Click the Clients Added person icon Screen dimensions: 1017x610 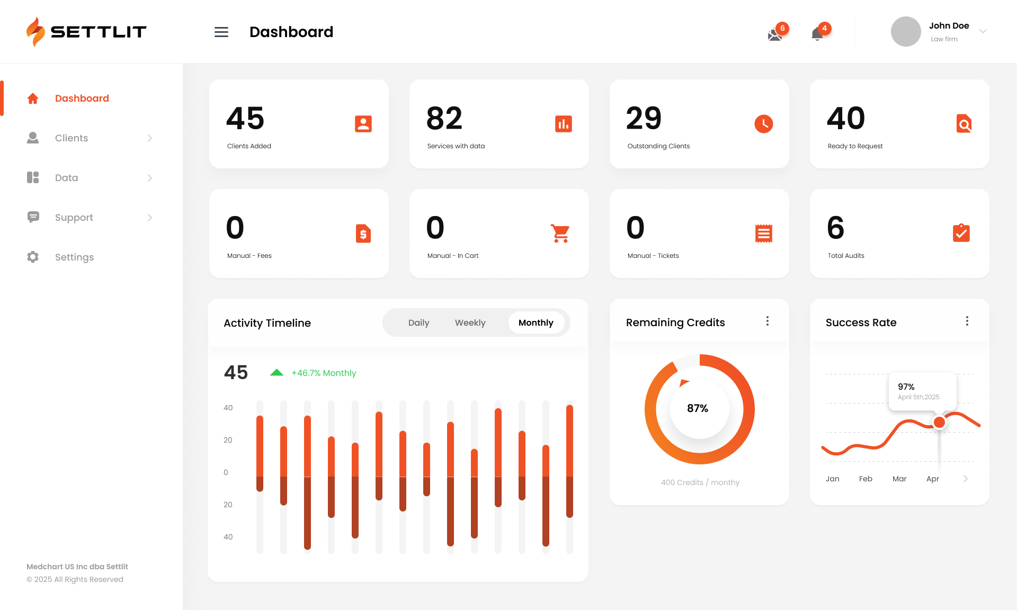tap(363, 124)
